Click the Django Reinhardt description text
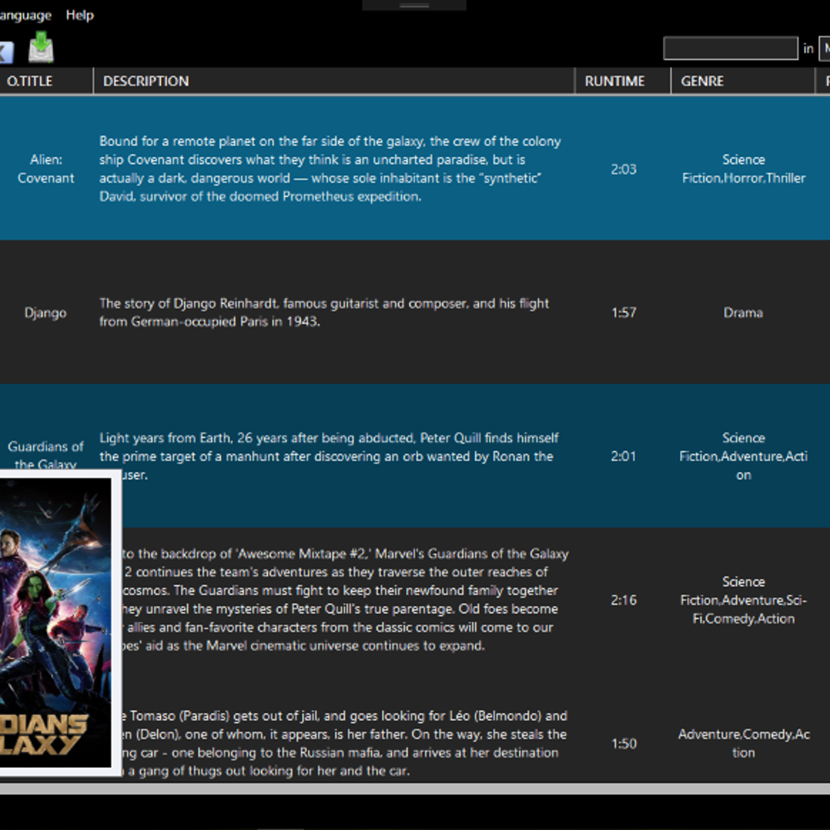The height and width of the screenshot is (830, 830). click(324, 312)
